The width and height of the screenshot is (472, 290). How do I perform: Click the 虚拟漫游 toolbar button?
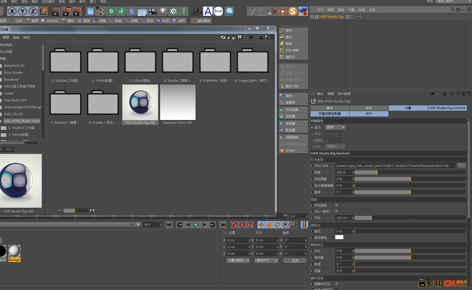pos(201,21)
